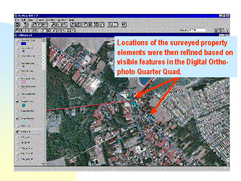The width and height of the screenshot is (241, 181).
Task: Select the Identify tool
Action: [x=17, y=30]
